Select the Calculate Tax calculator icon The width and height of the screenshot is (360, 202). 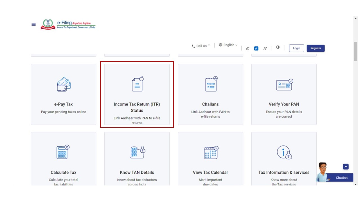pos(63,152)
